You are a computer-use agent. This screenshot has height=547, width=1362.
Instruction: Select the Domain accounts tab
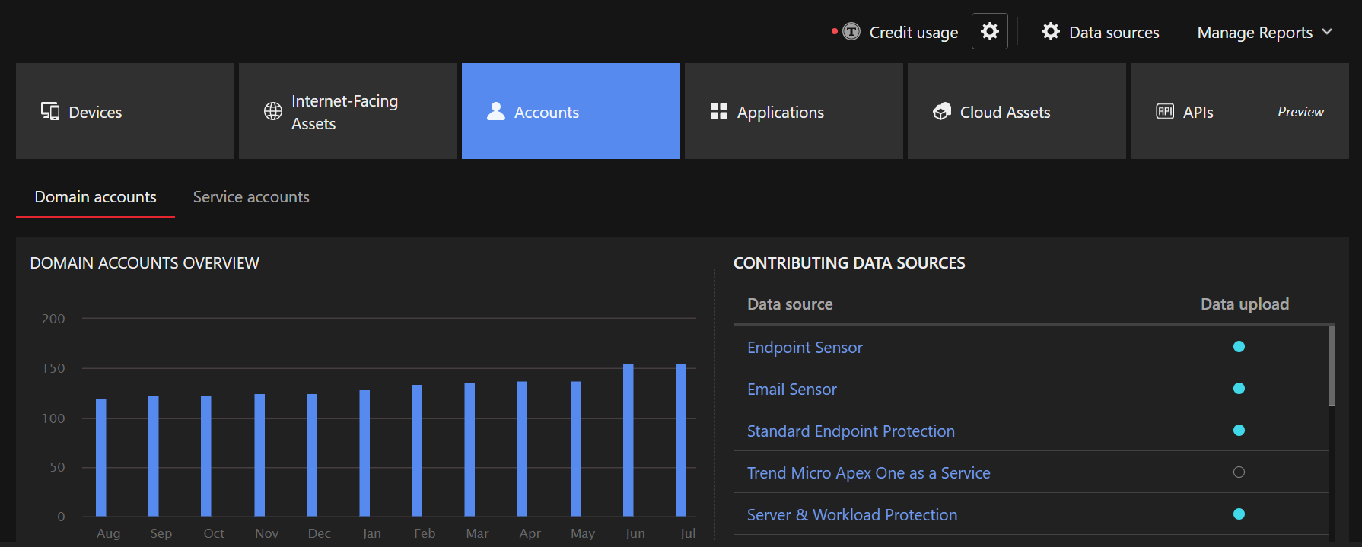click(95, 197)
